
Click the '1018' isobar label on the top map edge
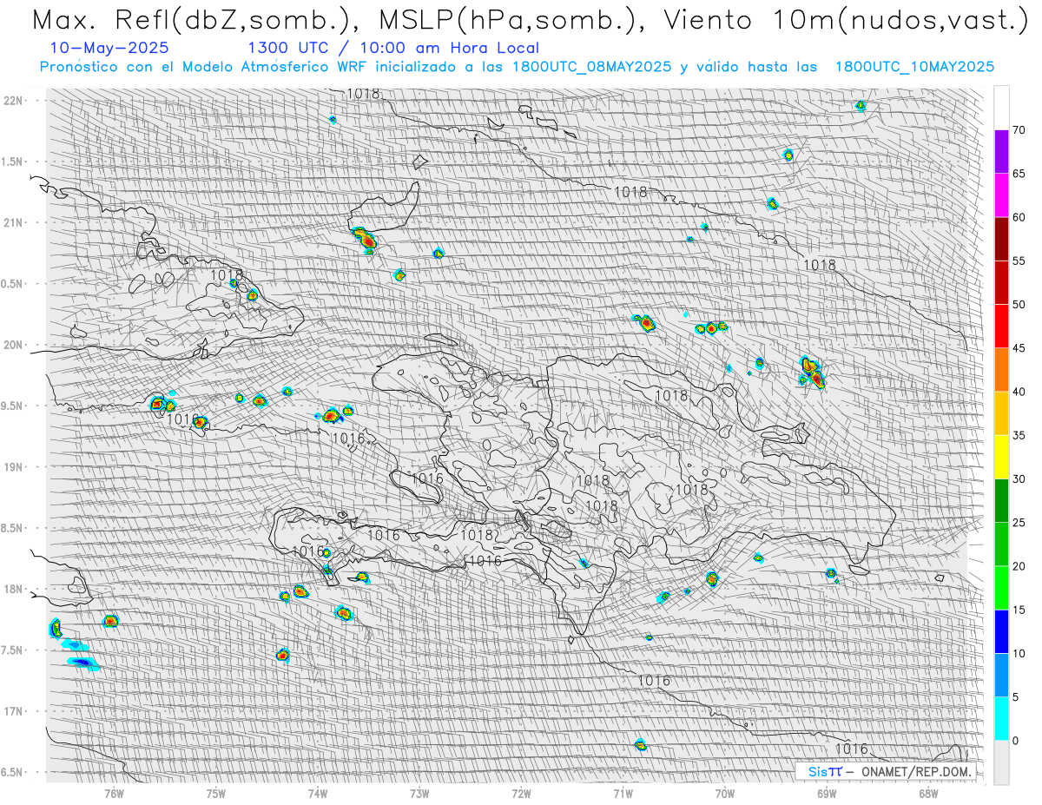coord(363,94)
